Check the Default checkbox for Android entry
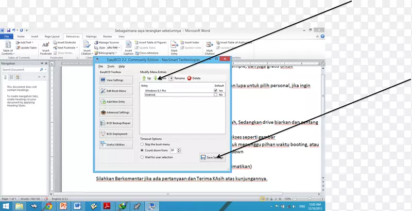Screen dimensions: 412x211 pos(215,95)
